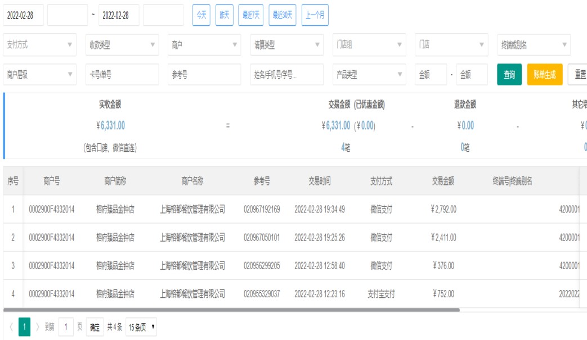Focus the 参考号 search field
The width and height of the screenshot is (587, 340).
(x=204, y=75)
